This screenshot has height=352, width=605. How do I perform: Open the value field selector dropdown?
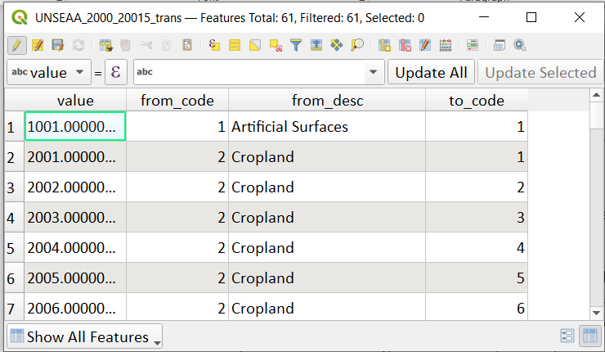coord(49,72)
